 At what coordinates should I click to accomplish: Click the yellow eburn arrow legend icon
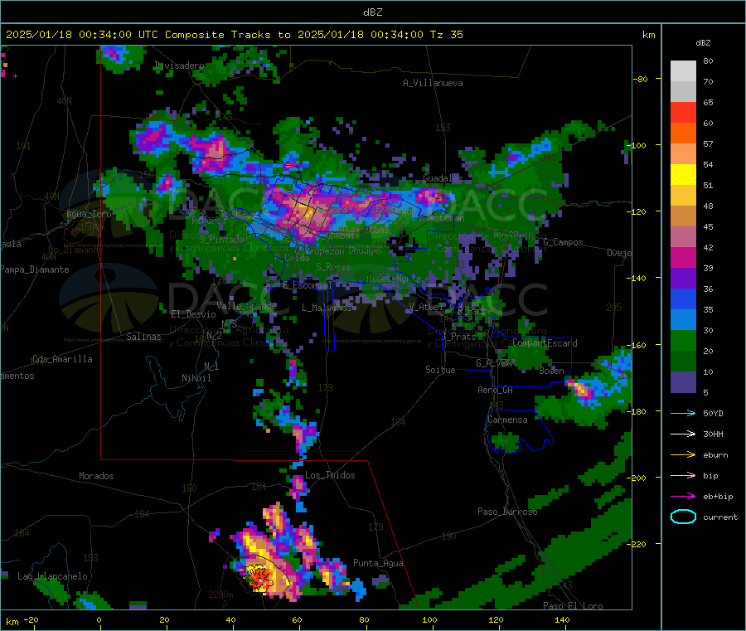(683, 454)
